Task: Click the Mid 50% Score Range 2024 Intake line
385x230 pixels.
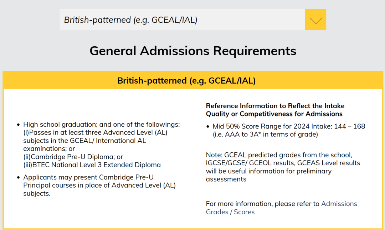Action: 289,126
